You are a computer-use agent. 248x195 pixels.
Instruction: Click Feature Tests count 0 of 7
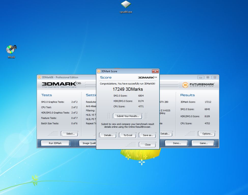74,118
